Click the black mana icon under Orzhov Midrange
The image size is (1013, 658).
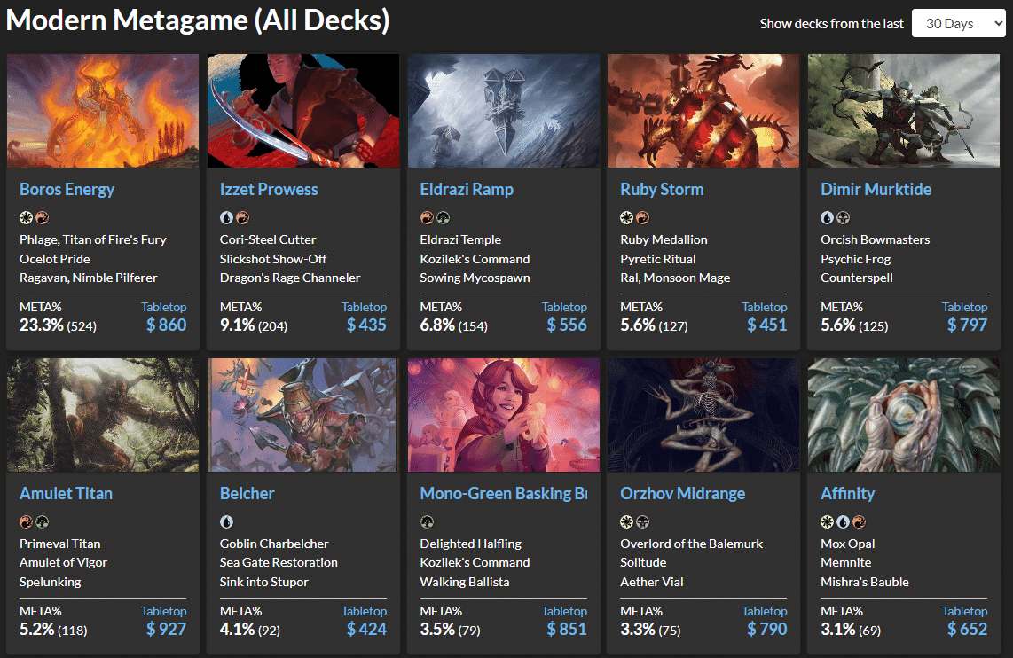point(643,521)
